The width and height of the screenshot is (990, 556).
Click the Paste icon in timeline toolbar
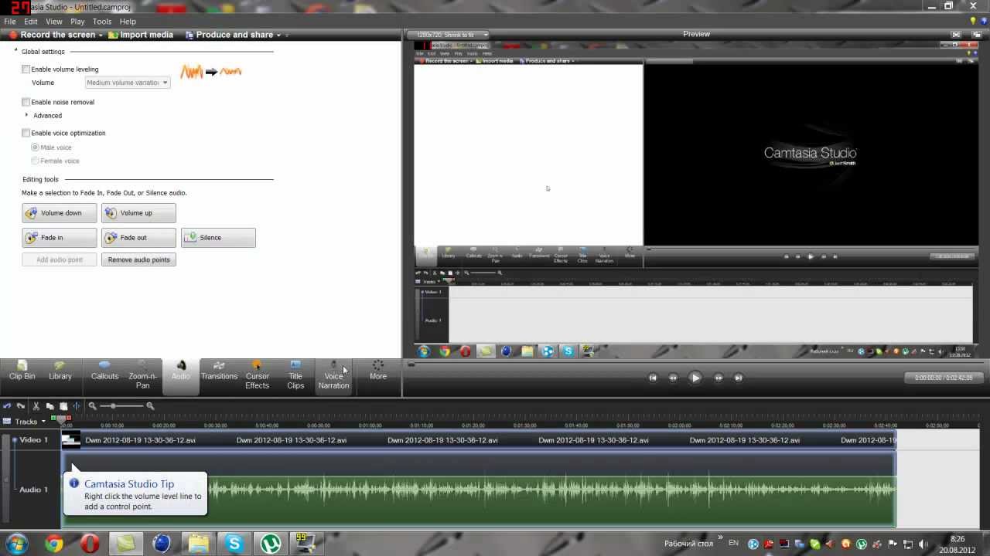63,405
